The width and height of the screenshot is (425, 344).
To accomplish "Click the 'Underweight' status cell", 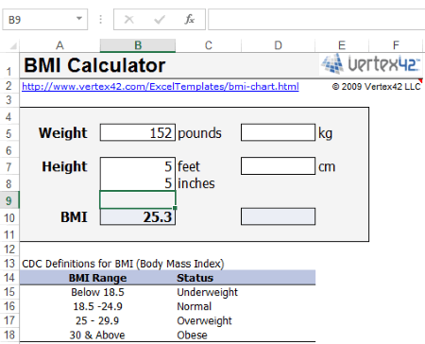I will point(207,292).
